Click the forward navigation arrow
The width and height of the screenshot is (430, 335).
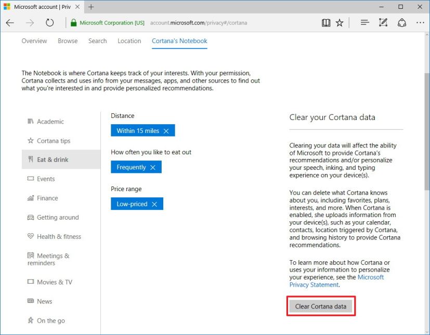30,23
